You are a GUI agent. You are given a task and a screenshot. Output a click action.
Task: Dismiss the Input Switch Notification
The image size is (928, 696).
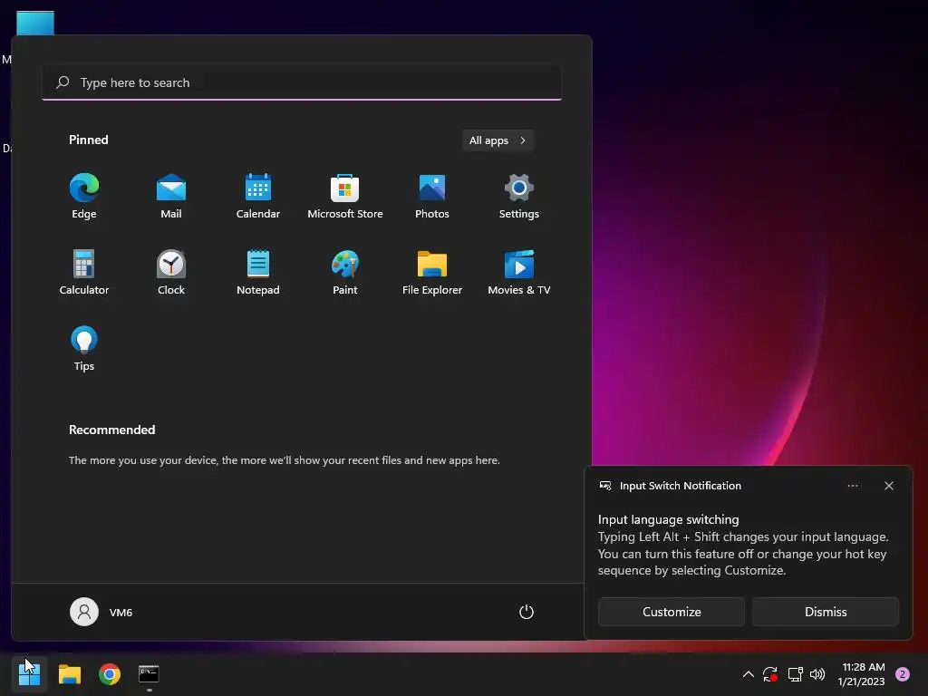(825, 612)
